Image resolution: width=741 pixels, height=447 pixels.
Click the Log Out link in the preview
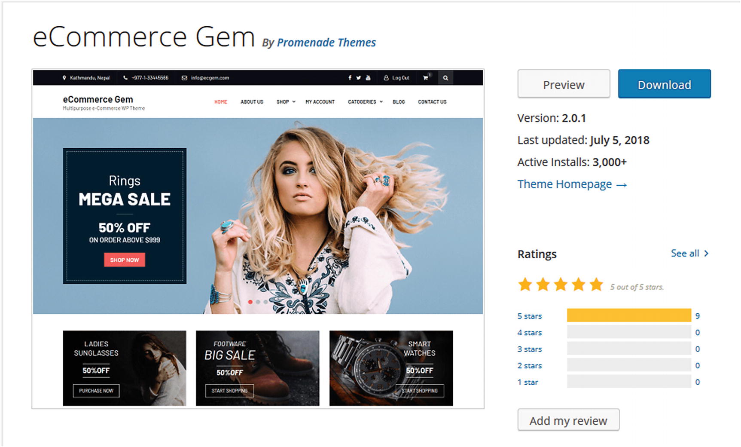click(400, 78)
